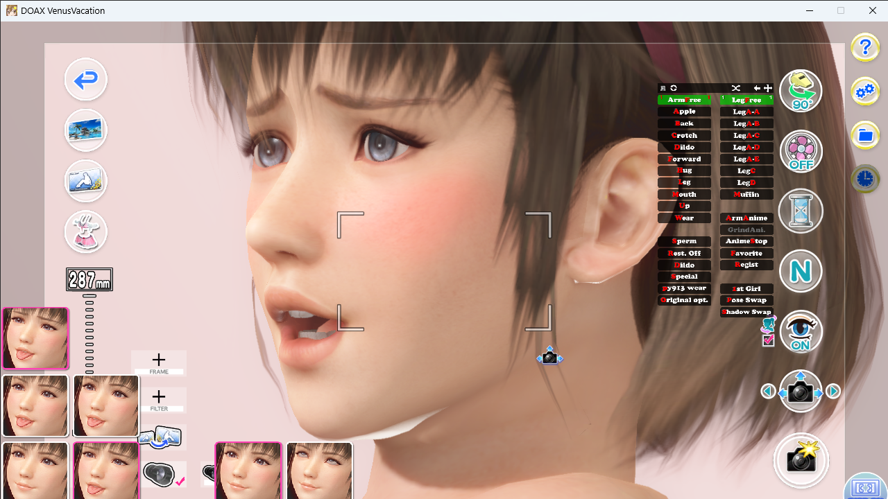Toggle the green ArmFree option
888x499 pixels.
pyautogui.click(x=684, y=100)
